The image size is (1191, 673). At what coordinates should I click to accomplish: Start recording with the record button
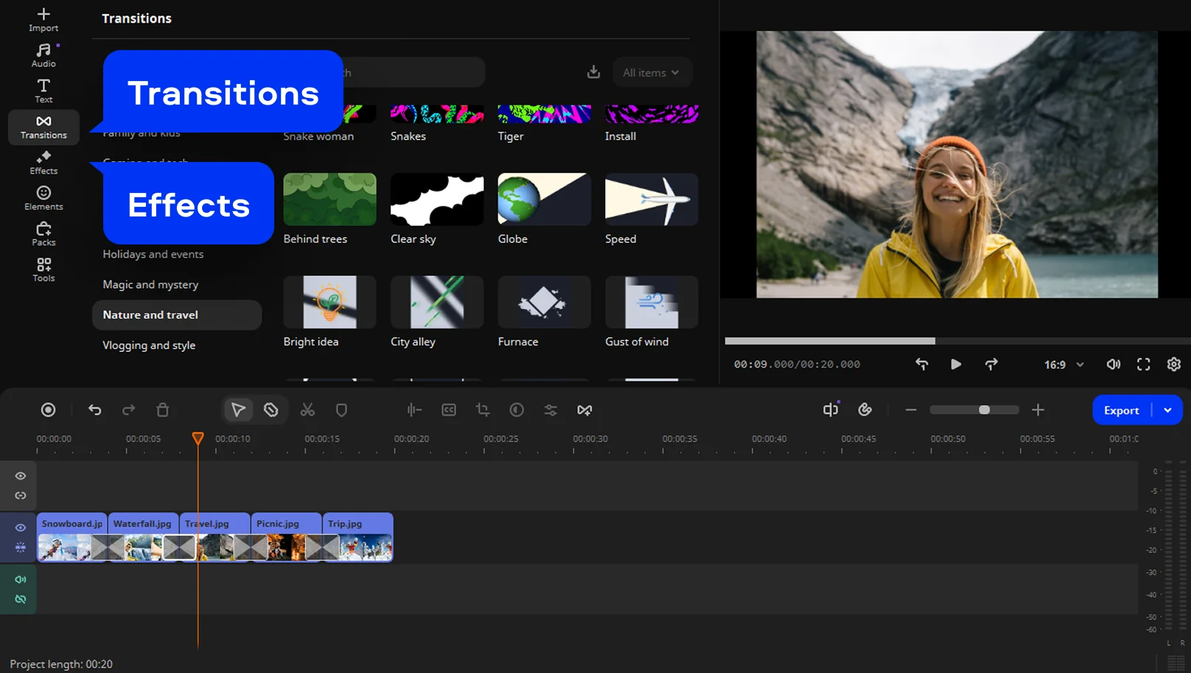pos(48,410)
